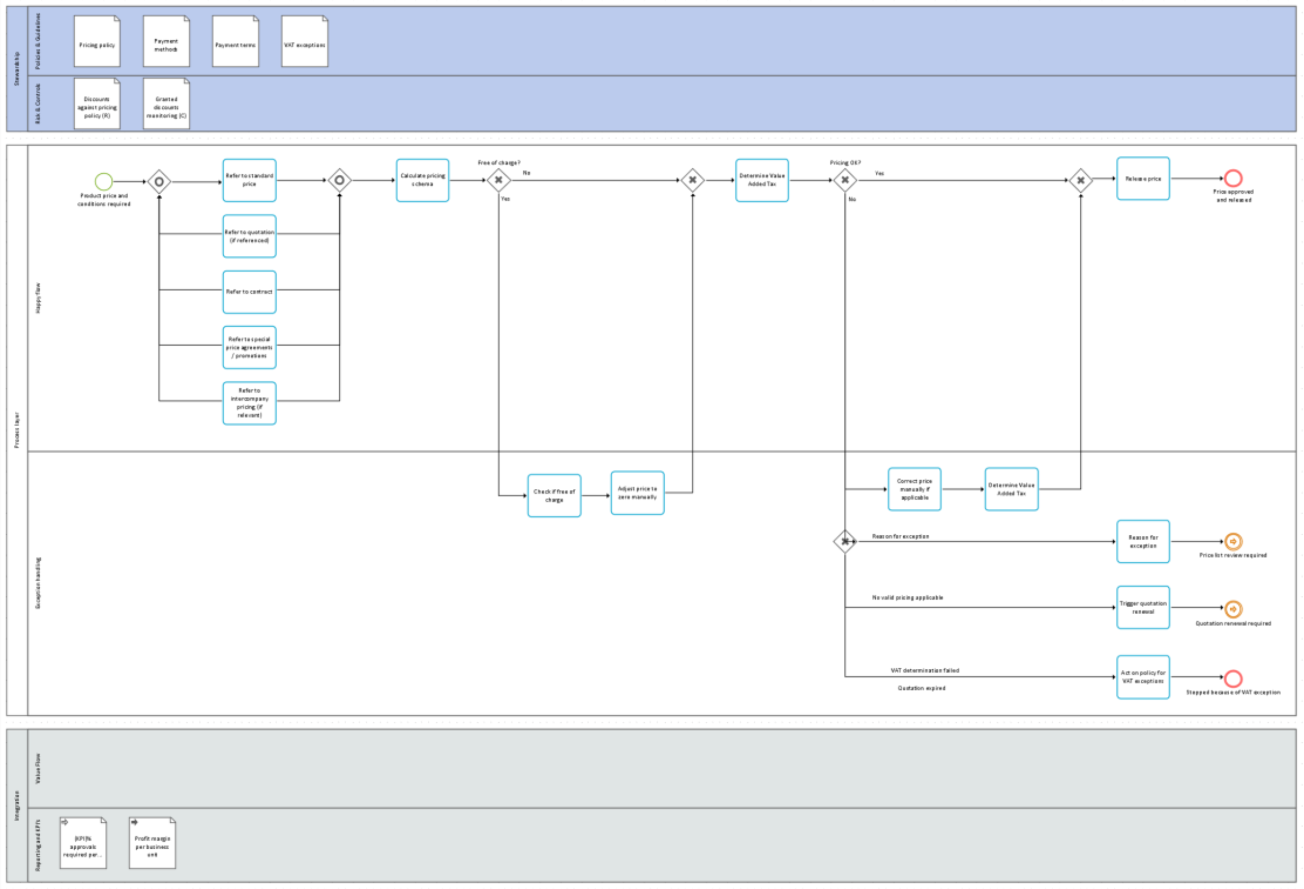
Task: Select the 'Reporting and KPIs' lane label
Action: pos(38,845)
